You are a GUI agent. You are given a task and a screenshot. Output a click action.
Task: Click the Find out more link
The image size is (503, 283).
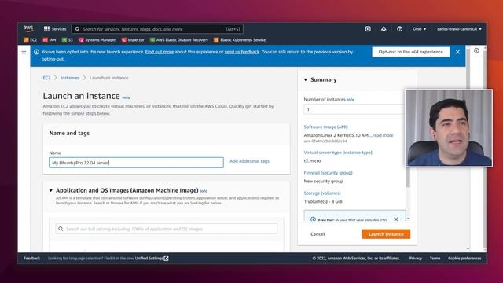coord(160,52)
